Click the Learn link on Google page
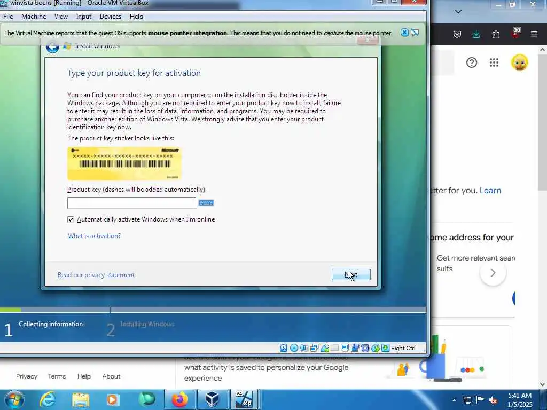The height and width of the screenshot is (410, 547). [x=490, y=191]
